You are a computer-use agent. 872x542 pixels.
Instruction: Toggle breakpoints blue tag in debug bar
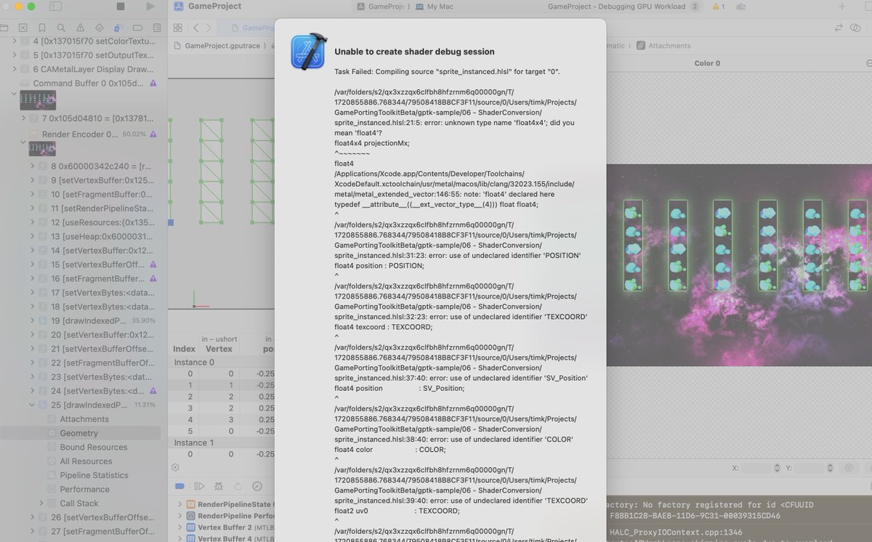tap(180, 486)
